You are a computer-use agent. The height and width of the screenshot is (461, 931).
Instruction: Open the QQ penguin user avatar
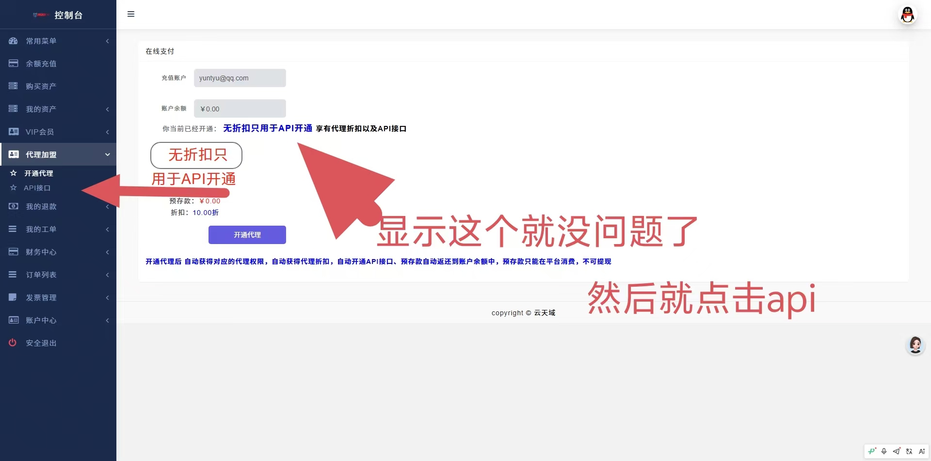[x=907, y=15]
